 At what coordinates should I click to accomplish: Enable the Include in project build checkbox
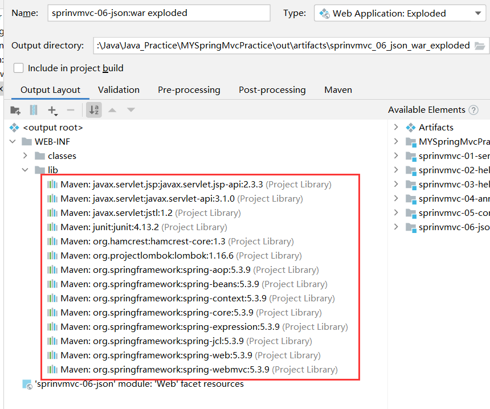coord(19,68)
